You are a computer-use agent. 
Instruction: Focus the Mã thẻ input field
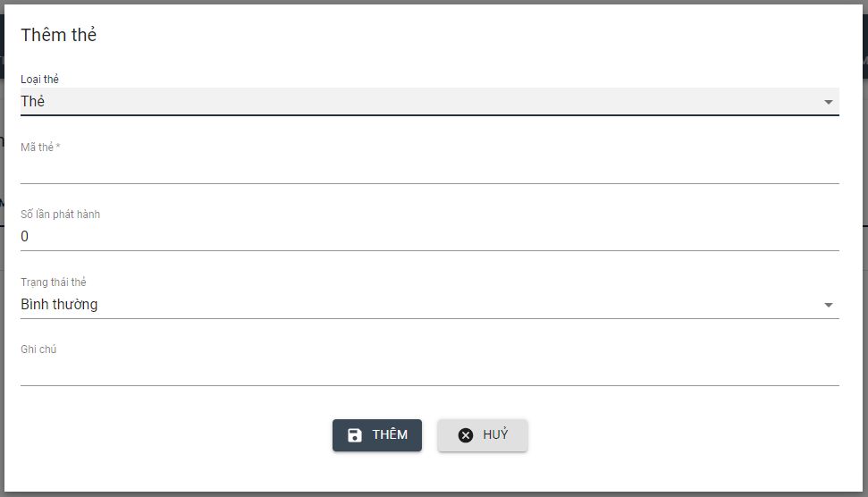tap(429, 169)
